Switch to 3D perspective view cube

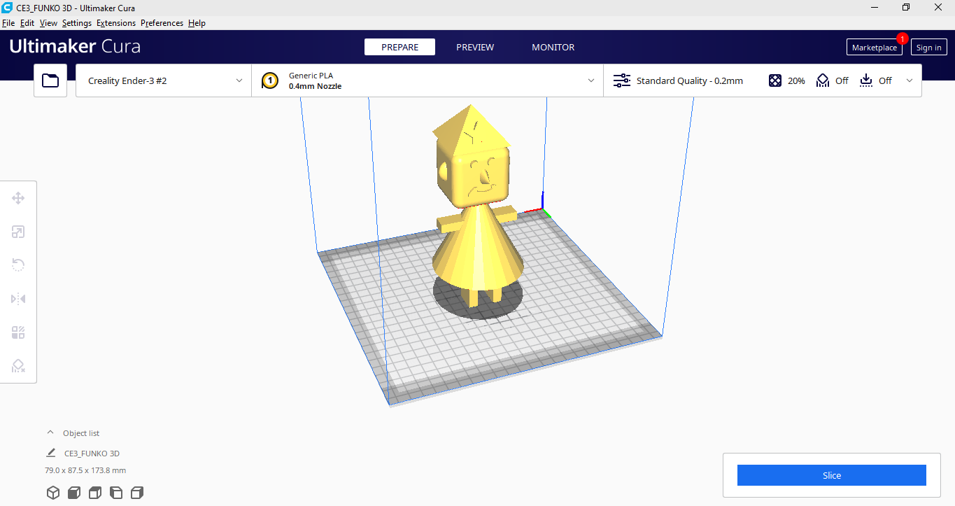53,493
